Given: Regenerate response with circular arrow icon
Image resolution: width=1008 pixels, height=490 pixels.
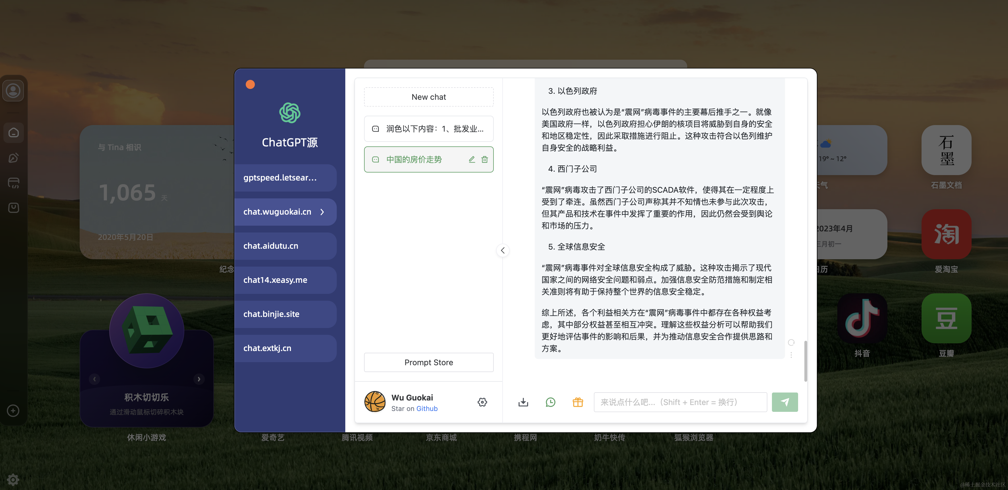Looking at the screenshot, I should [791, 342].
